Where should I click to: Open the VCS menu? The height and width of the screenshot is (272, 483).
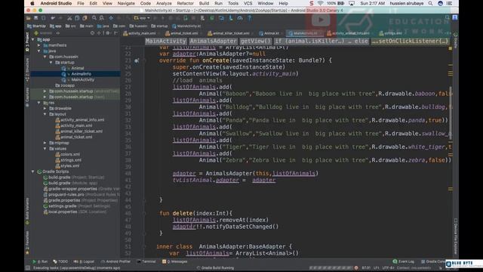click(x=248, y=3)
